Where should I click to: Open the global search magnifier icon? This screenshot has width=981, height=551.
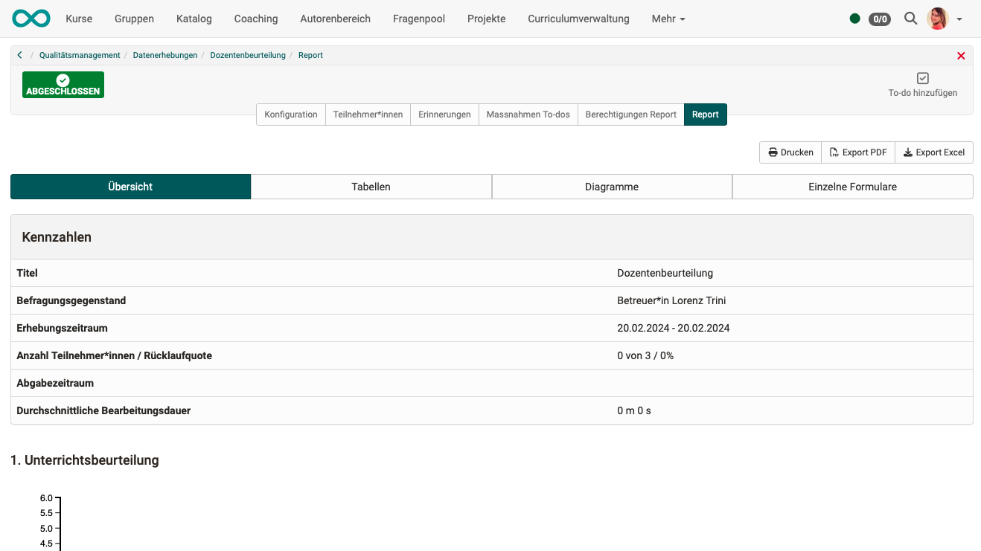coord(910,19)
